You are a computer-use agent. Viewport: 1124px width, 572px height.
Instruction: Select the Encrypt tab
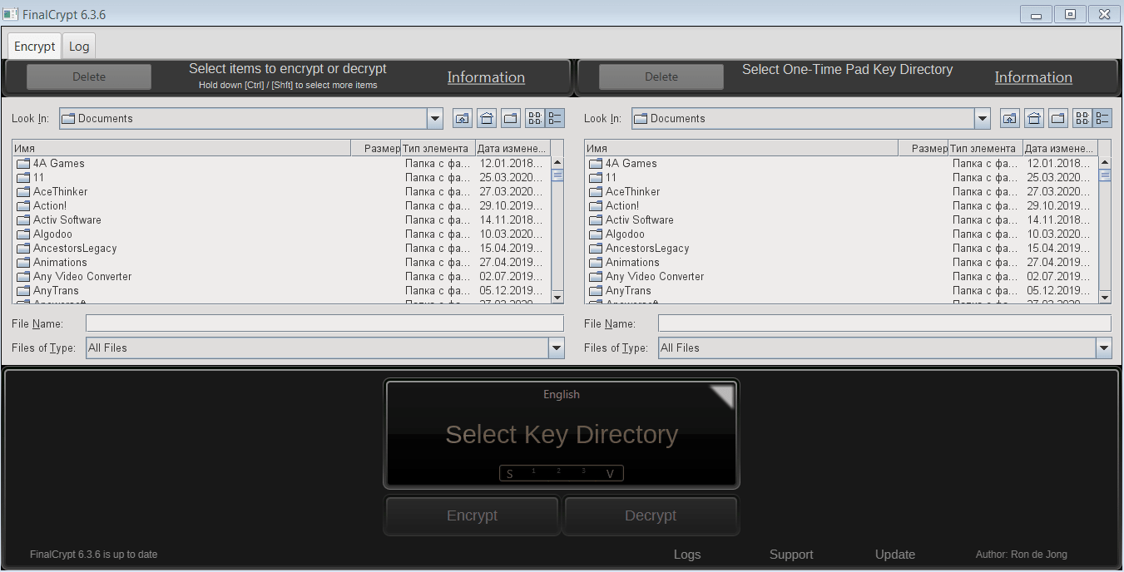(35, 46)
